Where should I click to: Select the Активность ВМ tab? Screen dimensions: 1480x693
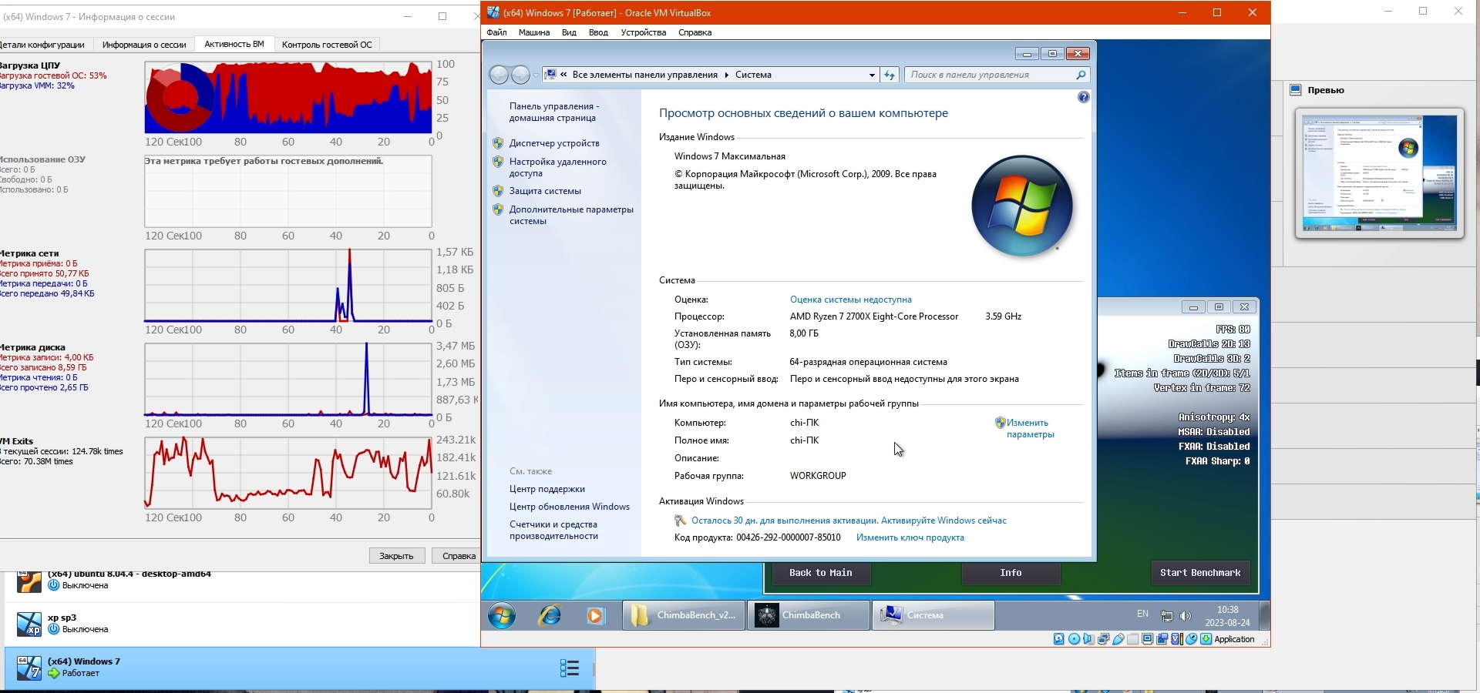click(x=234, y=44)
